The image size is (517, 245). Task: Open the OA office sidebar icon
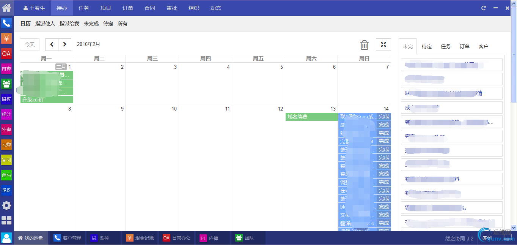coord(6,54)
